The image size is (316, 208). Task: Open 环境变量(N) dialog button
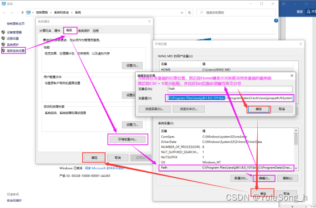pos(128,139)
